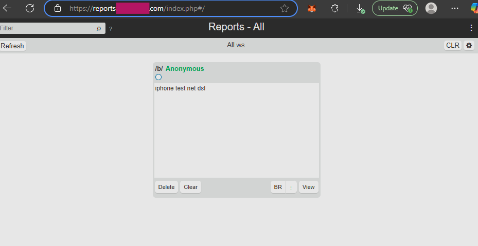
Task: Click the padlock site info icon
Action: pyautogui.click(x=58, y=8)
